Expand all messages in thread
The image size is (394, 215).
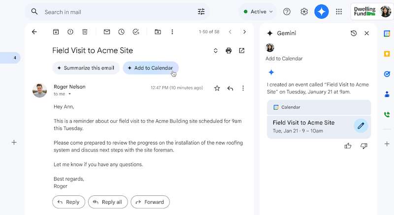[216, 51]
